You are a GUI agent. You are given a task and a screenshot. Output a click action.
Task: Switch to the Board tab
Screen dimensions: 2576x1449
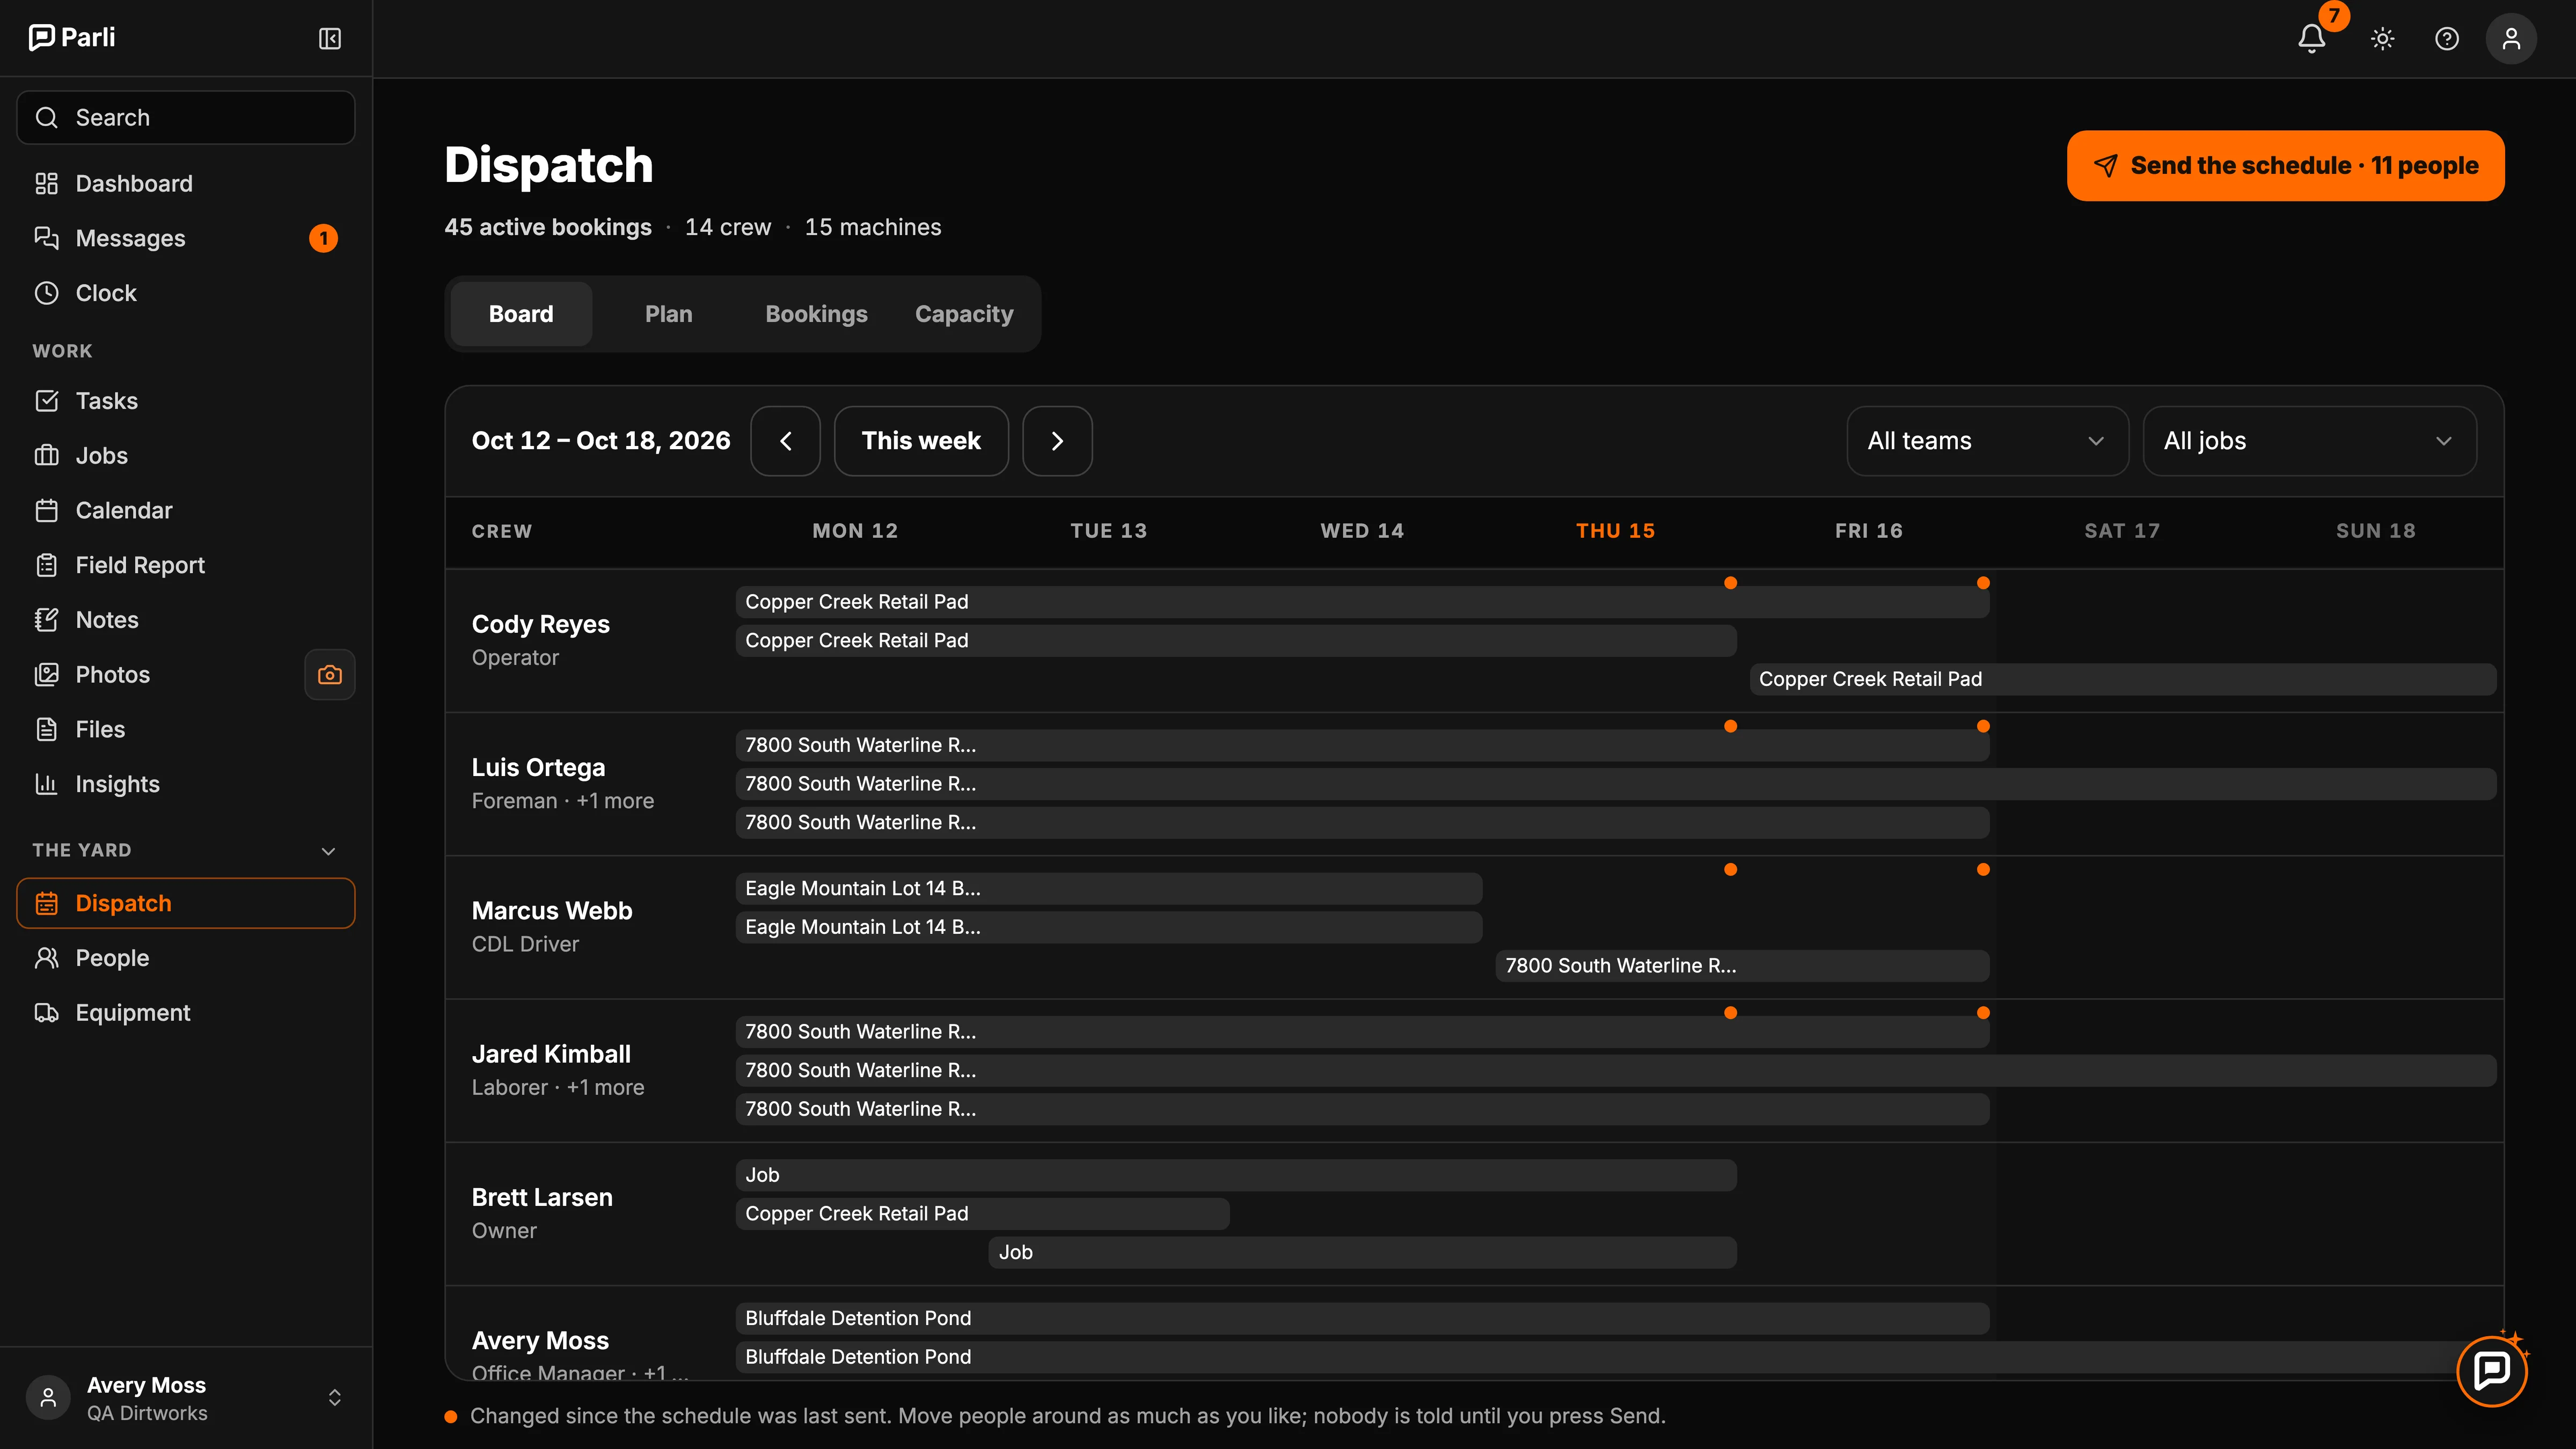pos(521,314)
